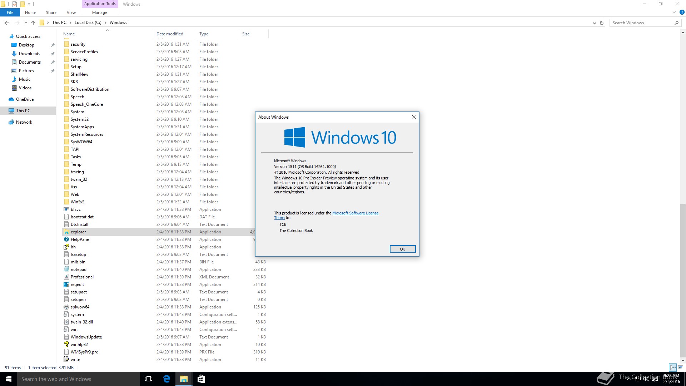686x386 pixels.
Task: Select the hh help application icon
Action: 66,247
